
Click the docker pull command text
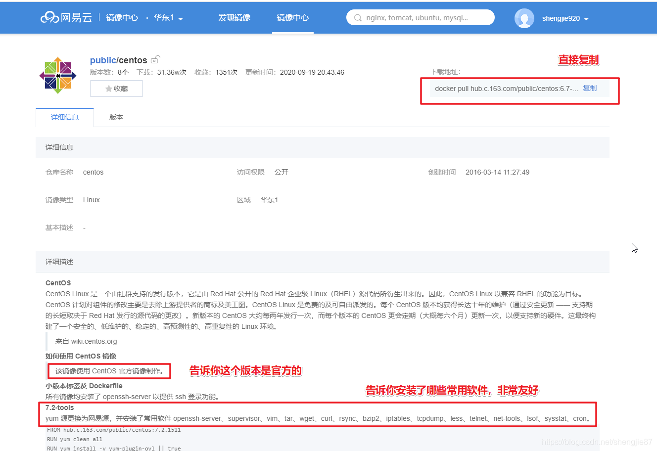point(507,89)
